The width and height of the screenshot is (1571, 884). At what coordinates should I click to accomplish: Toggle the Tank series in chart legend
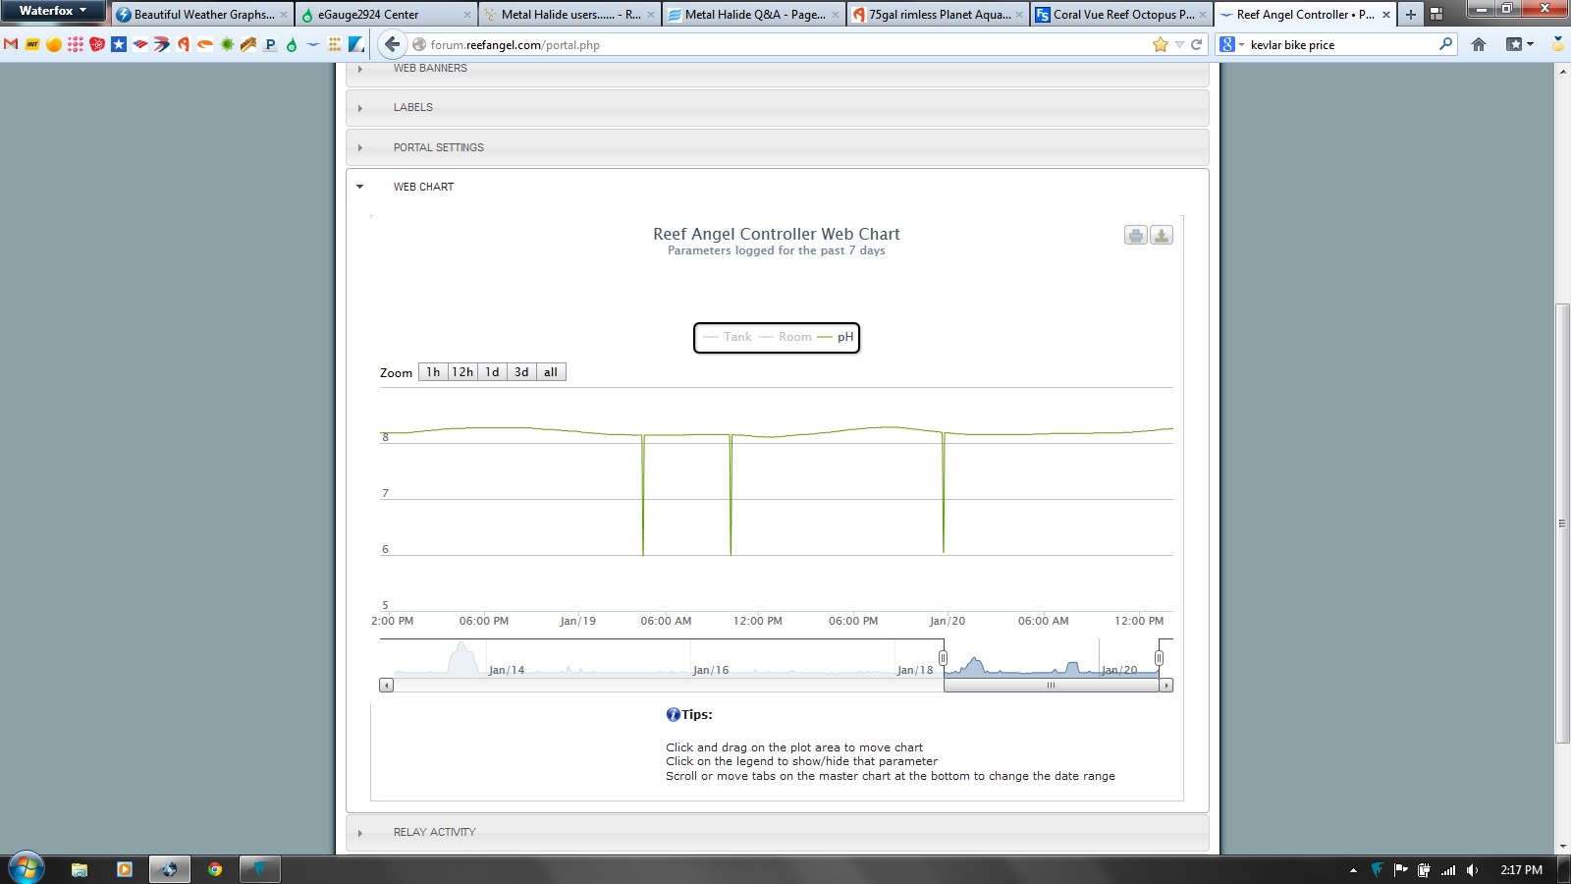[728, 337]
